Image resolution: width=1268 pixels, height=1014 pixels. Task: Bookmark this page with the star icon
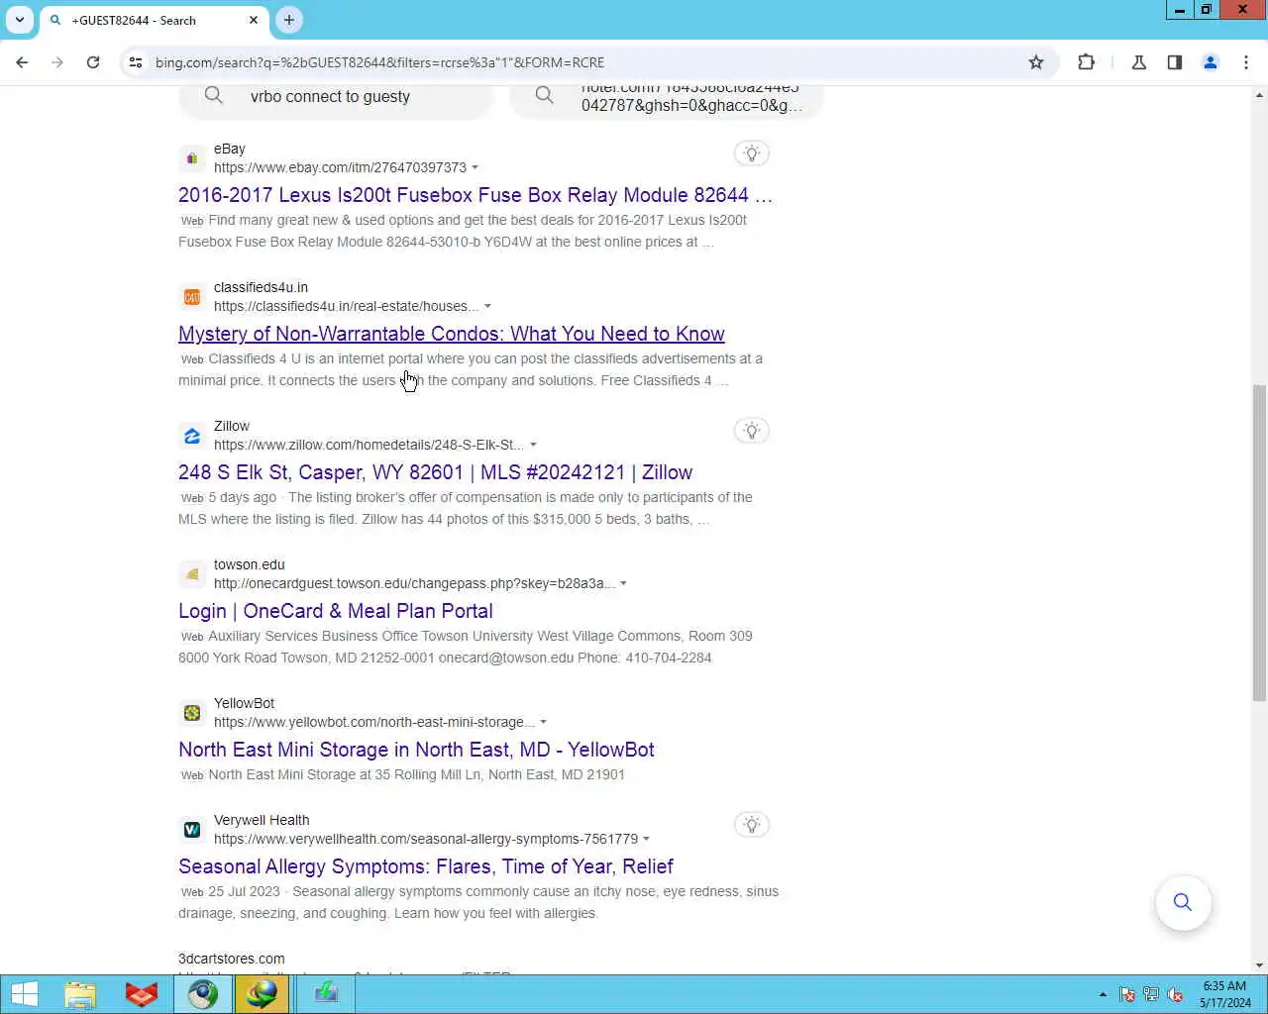1036,62
